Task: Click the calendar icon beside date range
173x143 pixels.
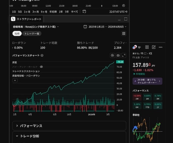Action: pyautogui.click(x=85, y=27)
